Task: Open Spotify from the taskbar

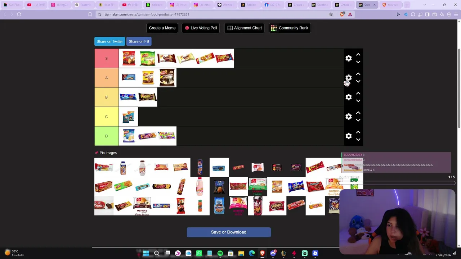Action: point(220,254)
